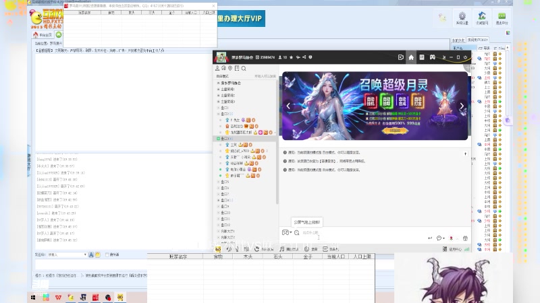
Task: Show the next banner with the right arrow
Action: [x=462, y=106]
